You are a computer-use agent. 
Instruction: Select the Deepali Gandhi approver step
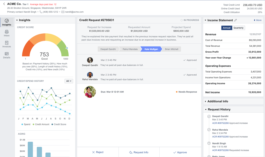pos(108,49)
